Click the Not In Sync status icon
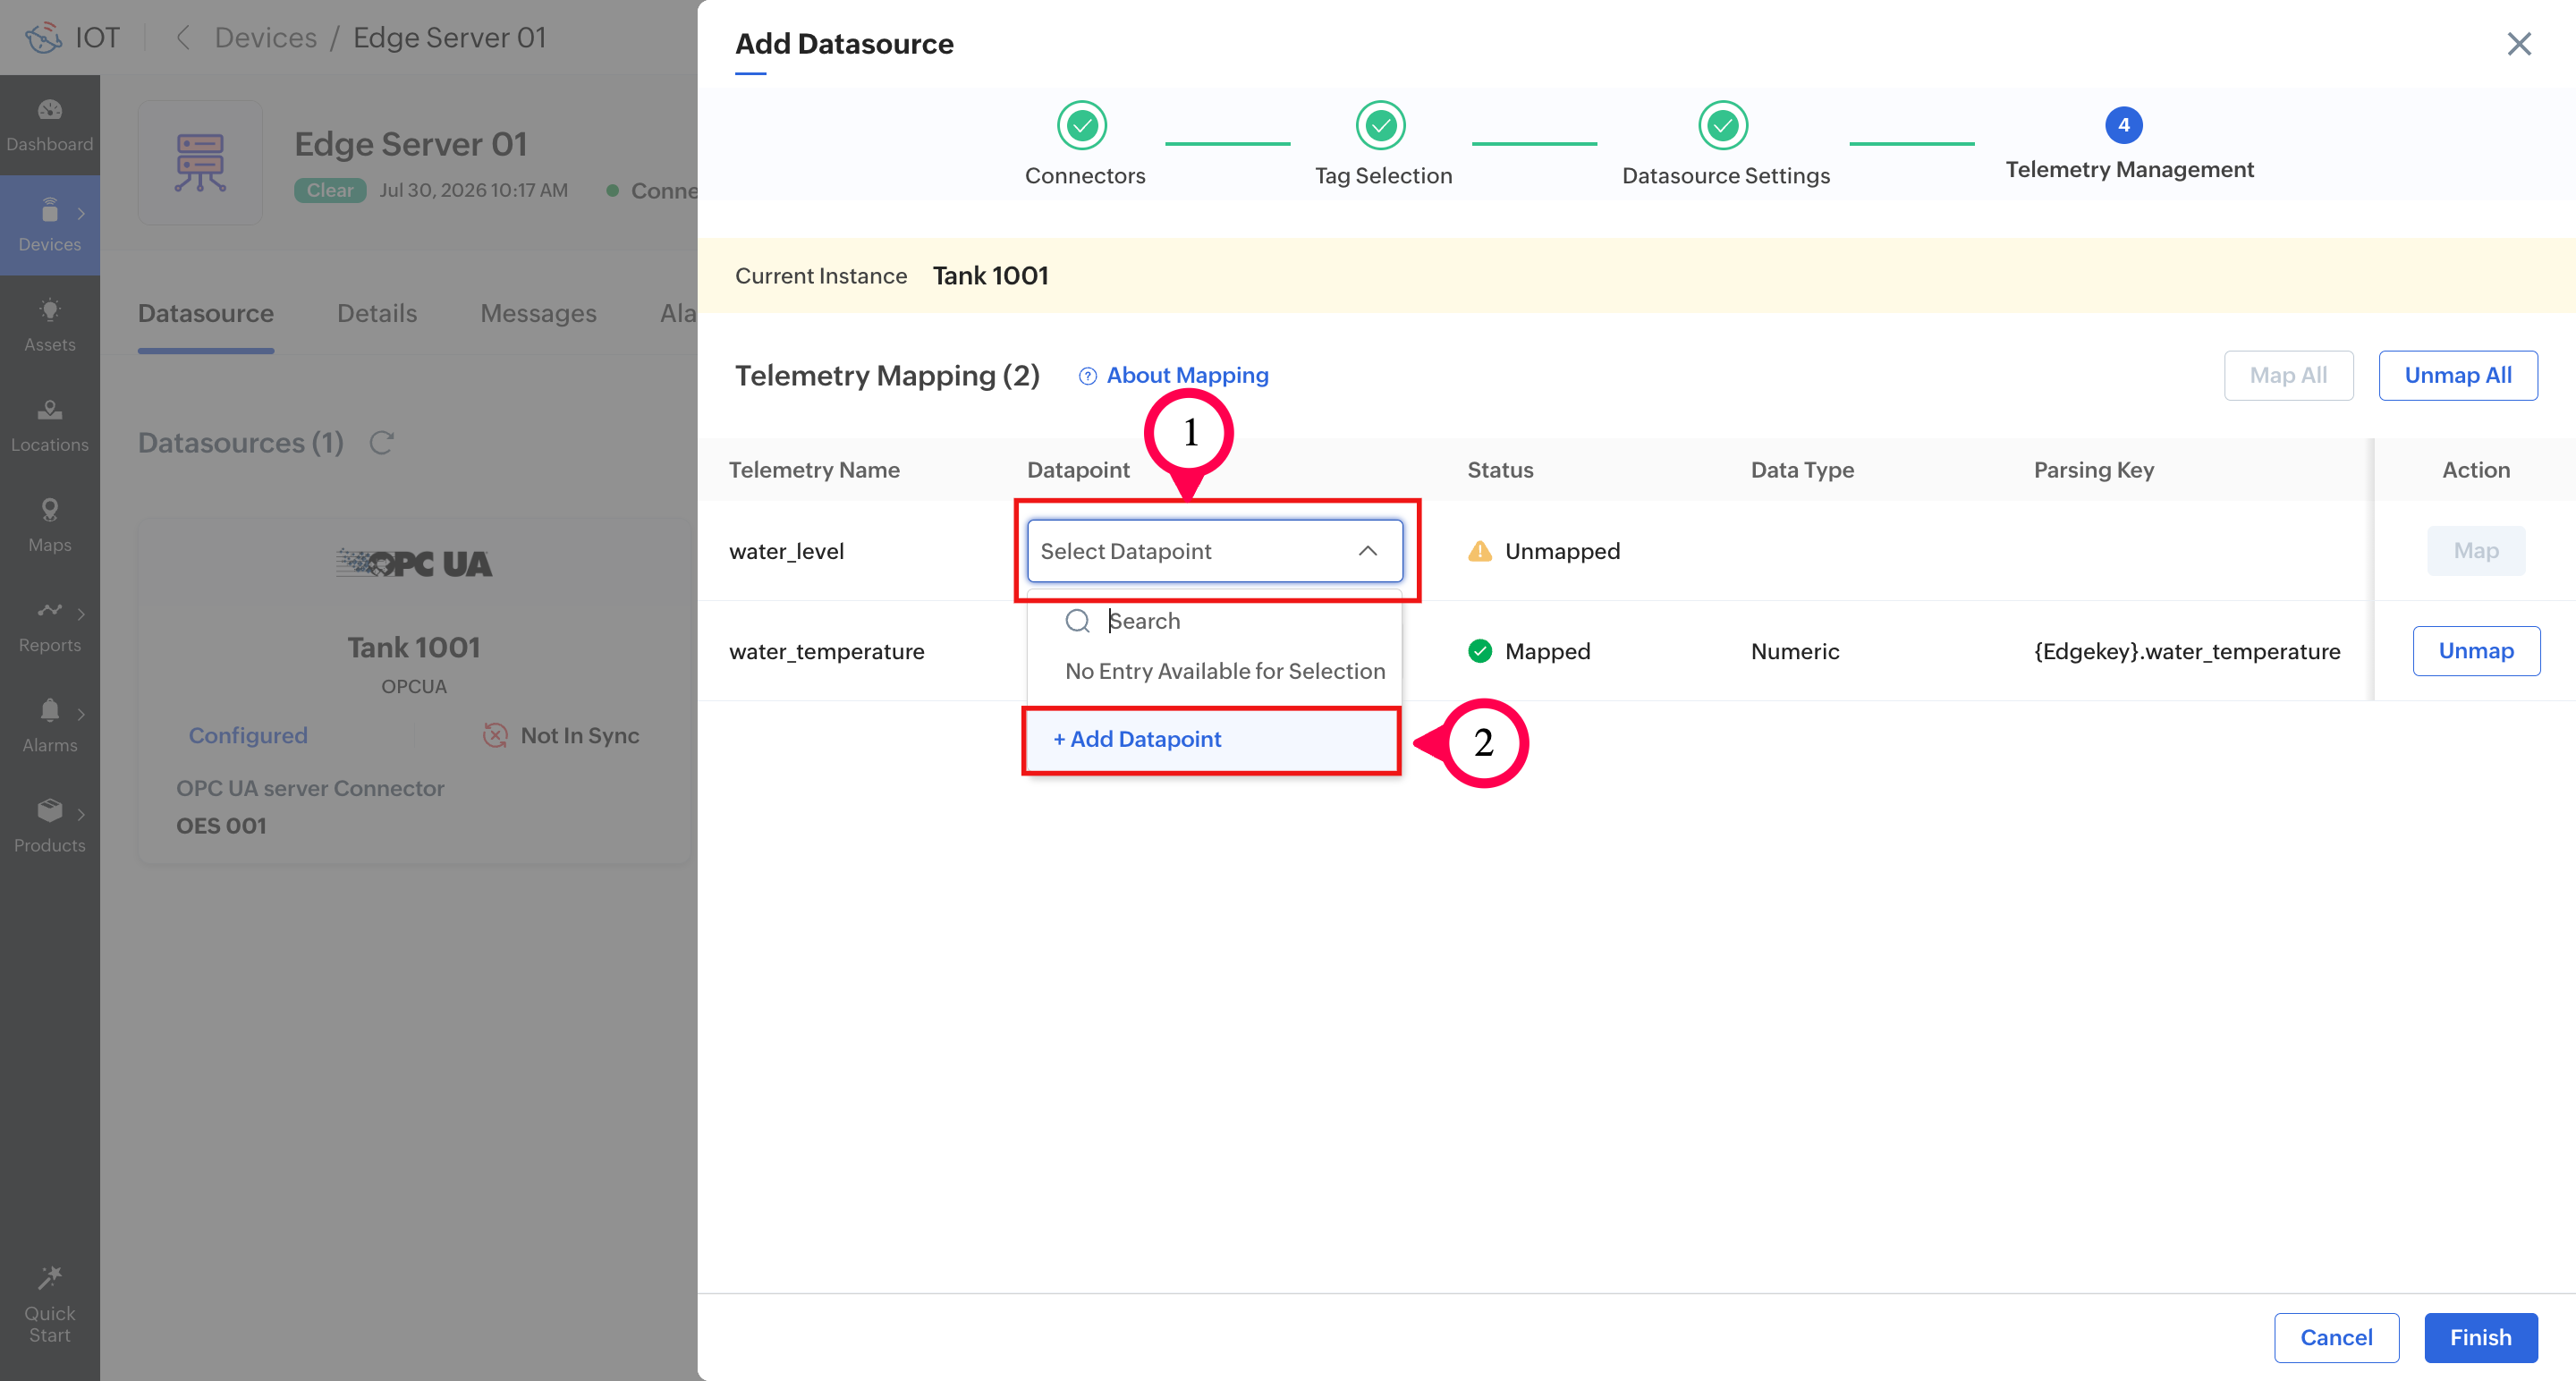Image resolution: width=2576 pixels, height=1381 pixels. pos(495,736)
